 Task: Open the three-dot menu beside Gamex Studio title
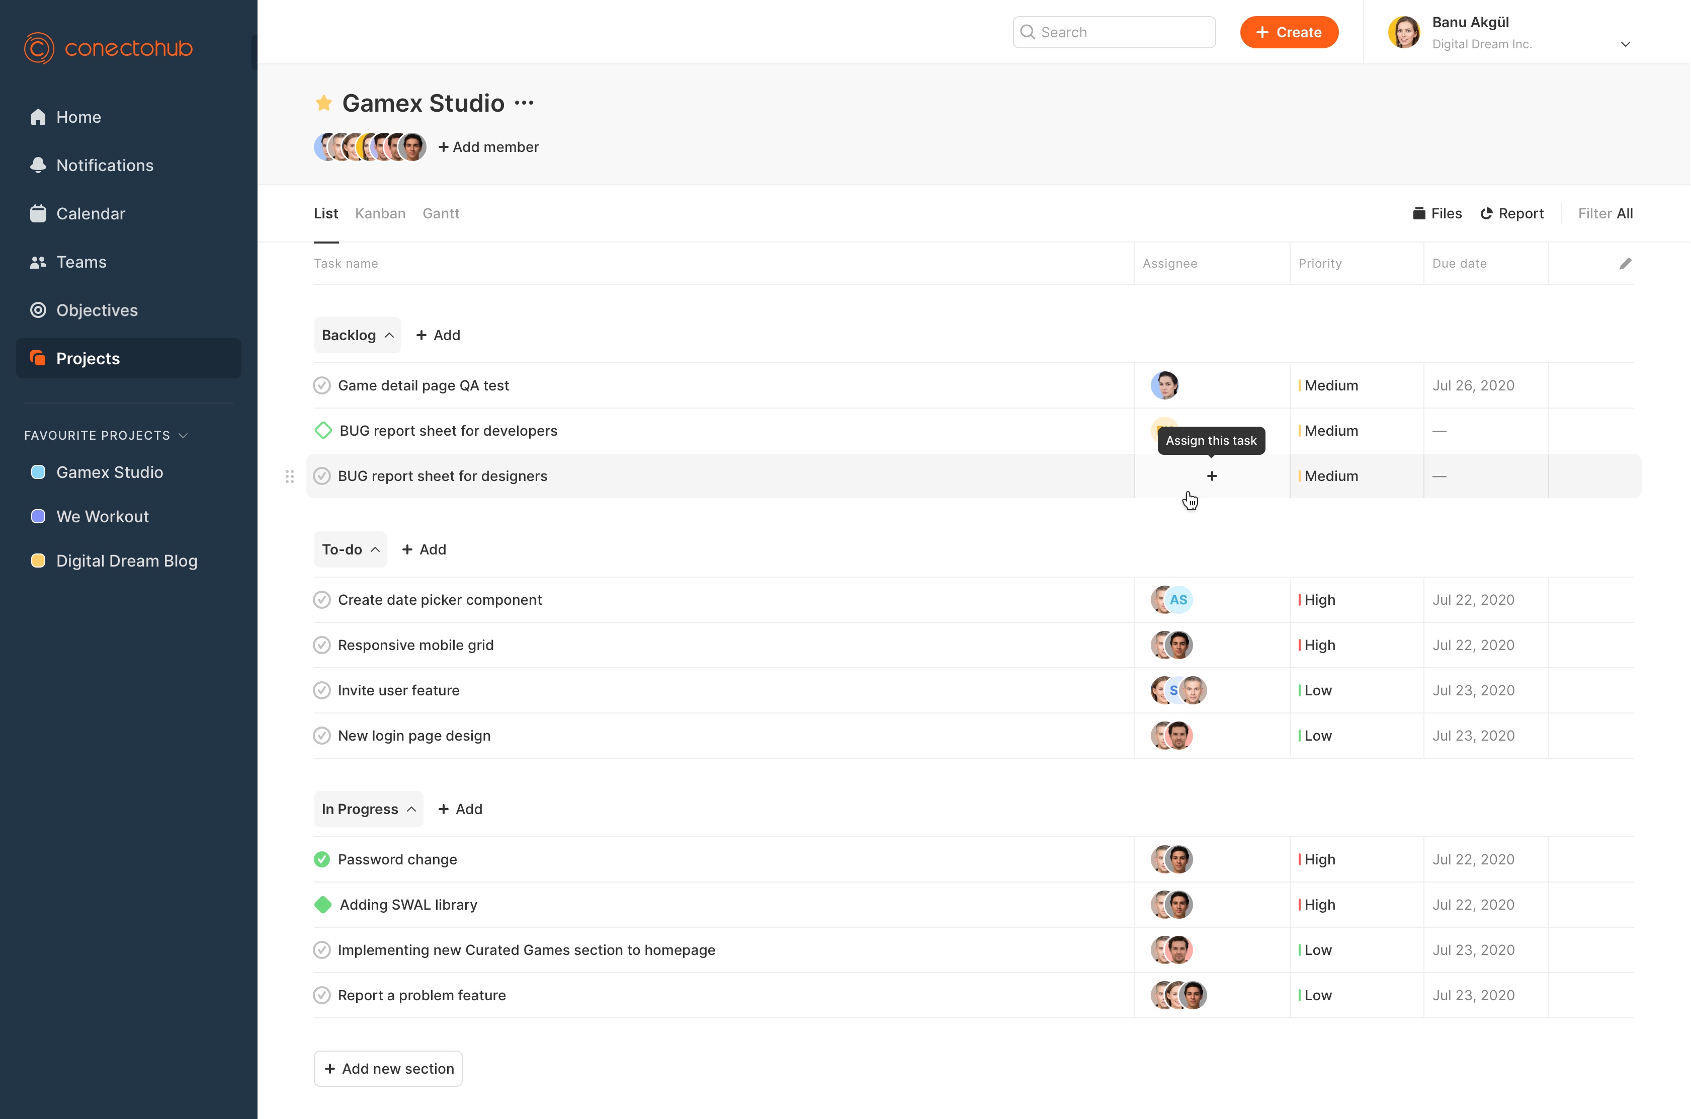(x=524, y=104)
